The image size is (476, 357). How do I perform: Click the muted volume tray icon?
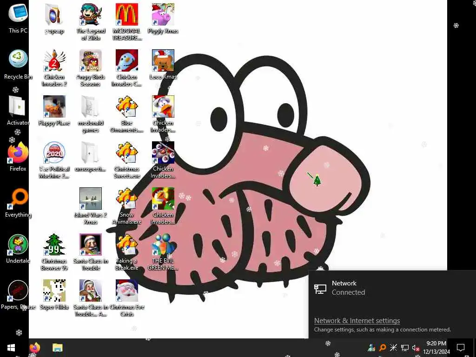[x=416, y=348]
